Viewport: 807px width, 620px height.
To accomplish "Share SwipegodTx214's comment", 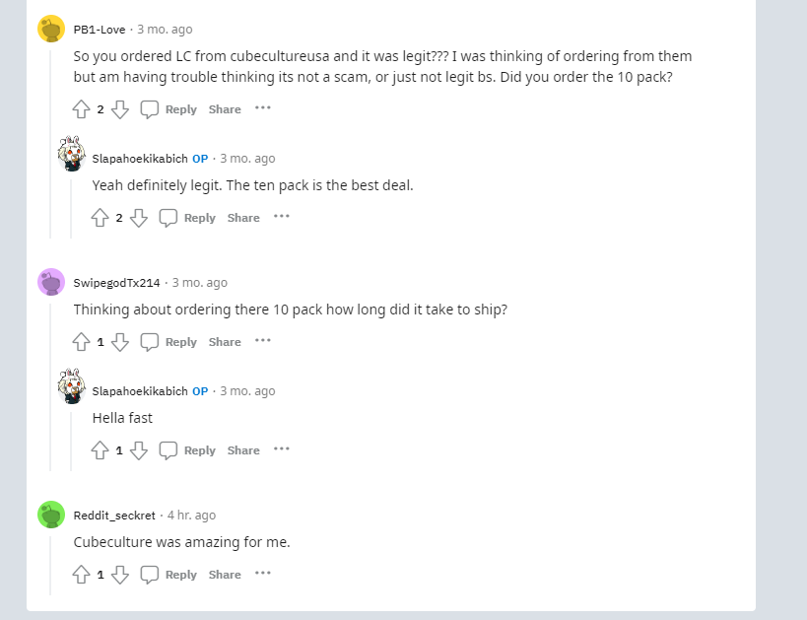I will coord(225,342).
